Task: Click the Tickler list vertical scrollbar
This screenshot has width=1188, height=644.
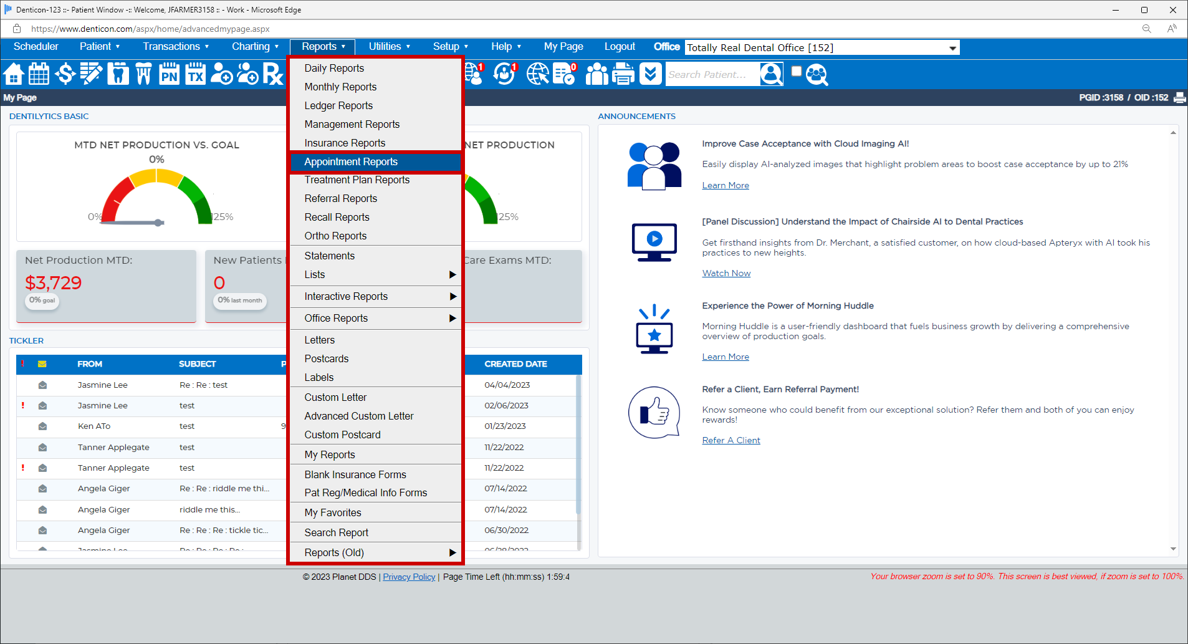Action: (578, 446)
